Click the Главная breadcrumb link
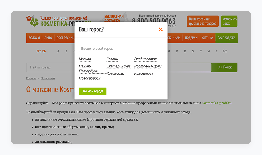The image size is (262, 155). pos(31,78)
